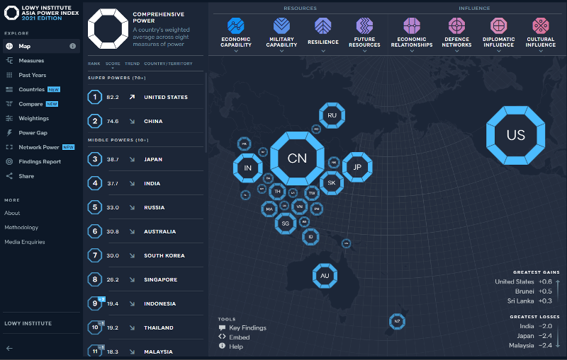
Task: Click Key Findings under Tools
Action: click(x=247, y=327)
